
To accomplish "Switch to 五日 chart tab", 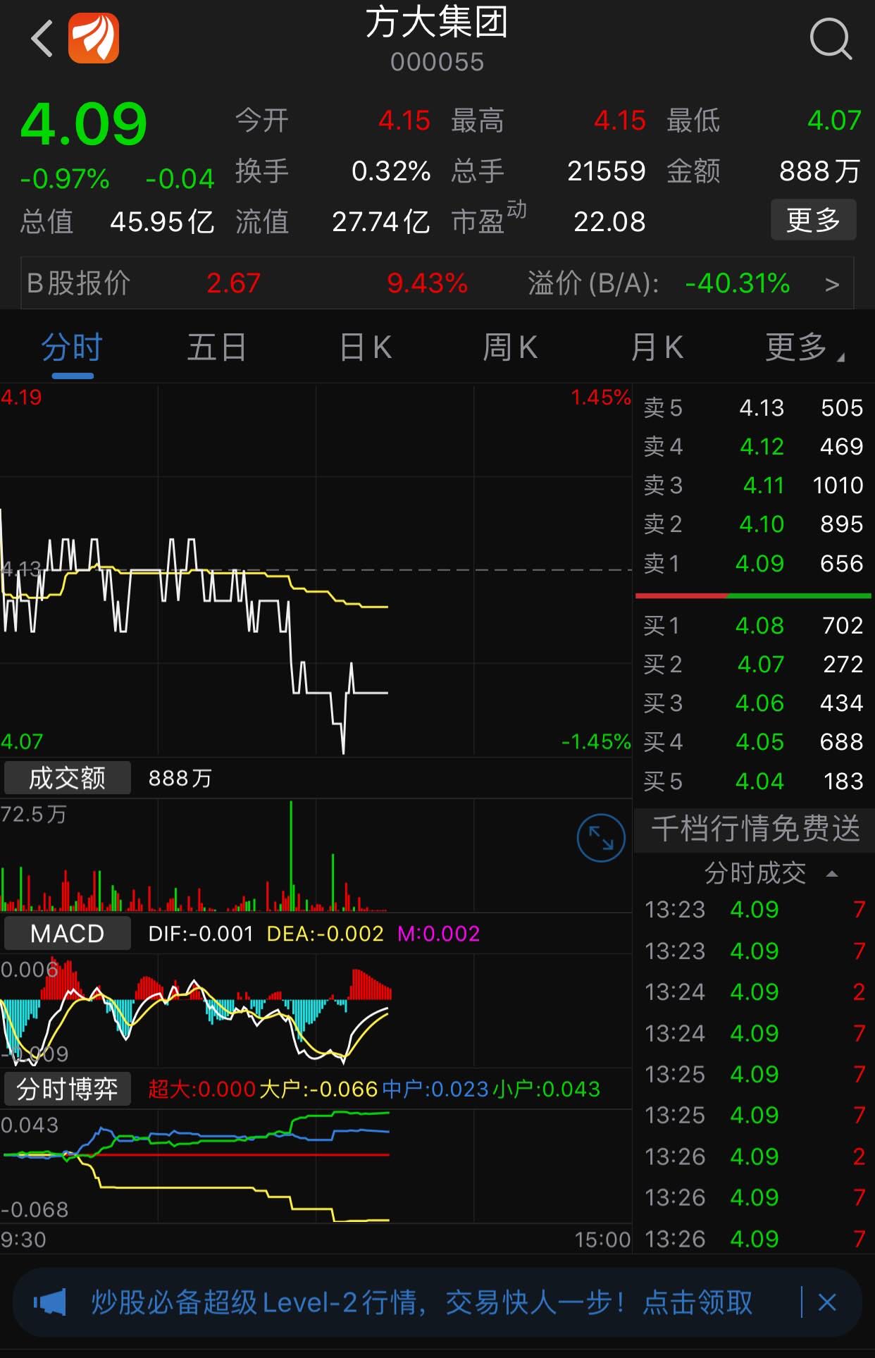I will click(x=216, y=347).
